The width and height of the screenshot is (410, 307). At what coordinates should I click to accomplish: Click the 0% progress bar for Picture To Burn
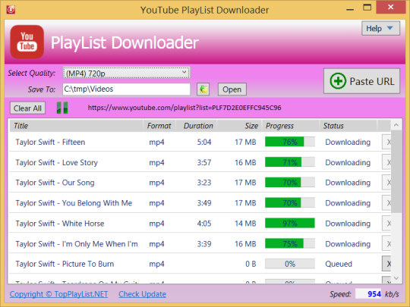(290, 264)
